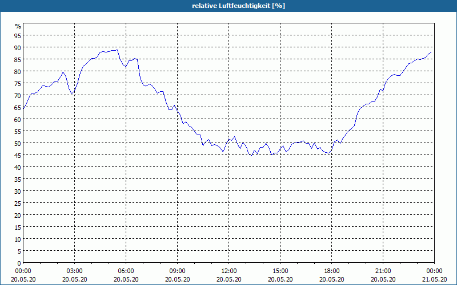Screen dimensions: 457x285
Task: Click the y-axis label 55
Action: pos(18,132)
